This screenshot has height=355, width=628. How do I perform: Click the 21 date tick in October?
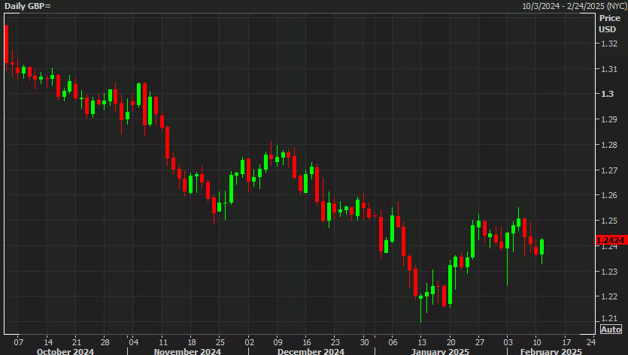click(77, 342)
